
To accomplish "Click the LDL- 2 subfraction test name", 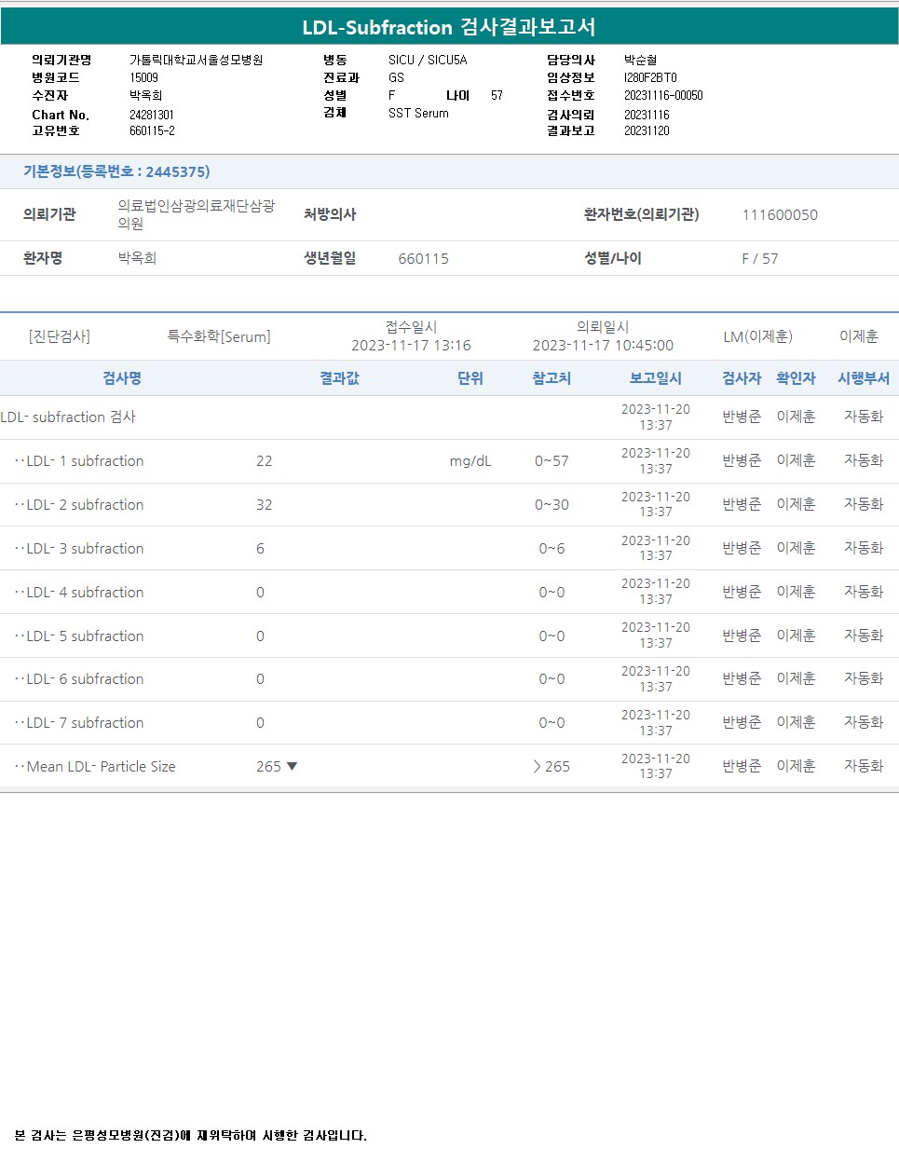I will pyautogui.click(x=85, y=505).
